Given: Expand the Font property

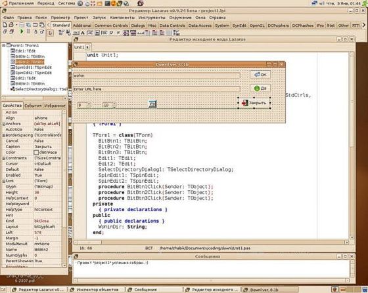Looking at the screenshot, I should pyautogui.click(x=4, y=181).
